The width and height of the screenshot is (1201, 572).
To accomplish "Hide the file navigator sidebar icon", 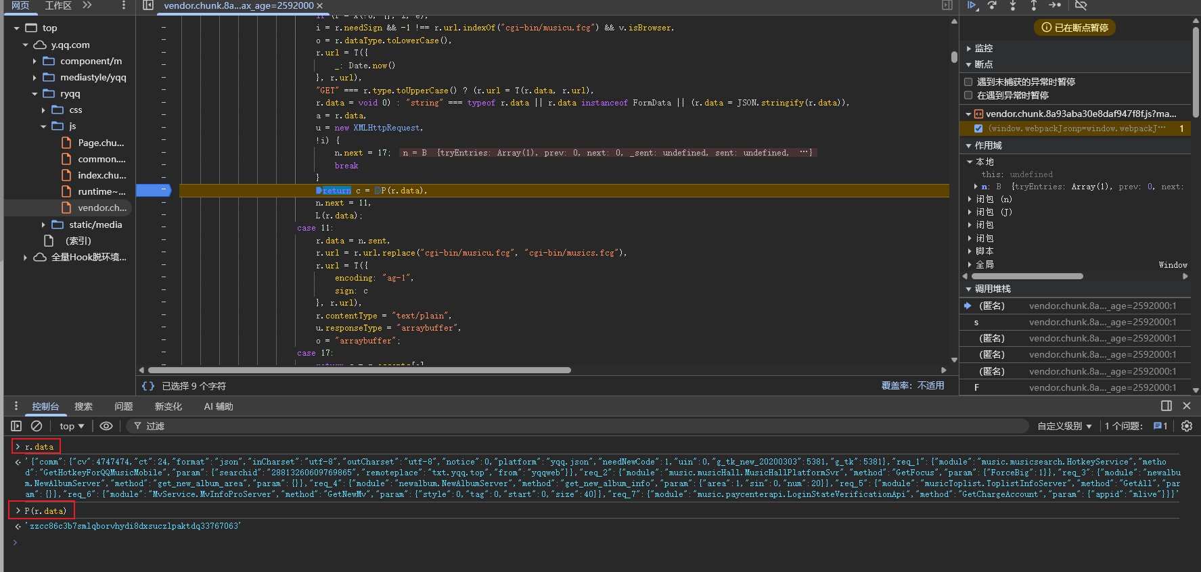I will [148, 5].
